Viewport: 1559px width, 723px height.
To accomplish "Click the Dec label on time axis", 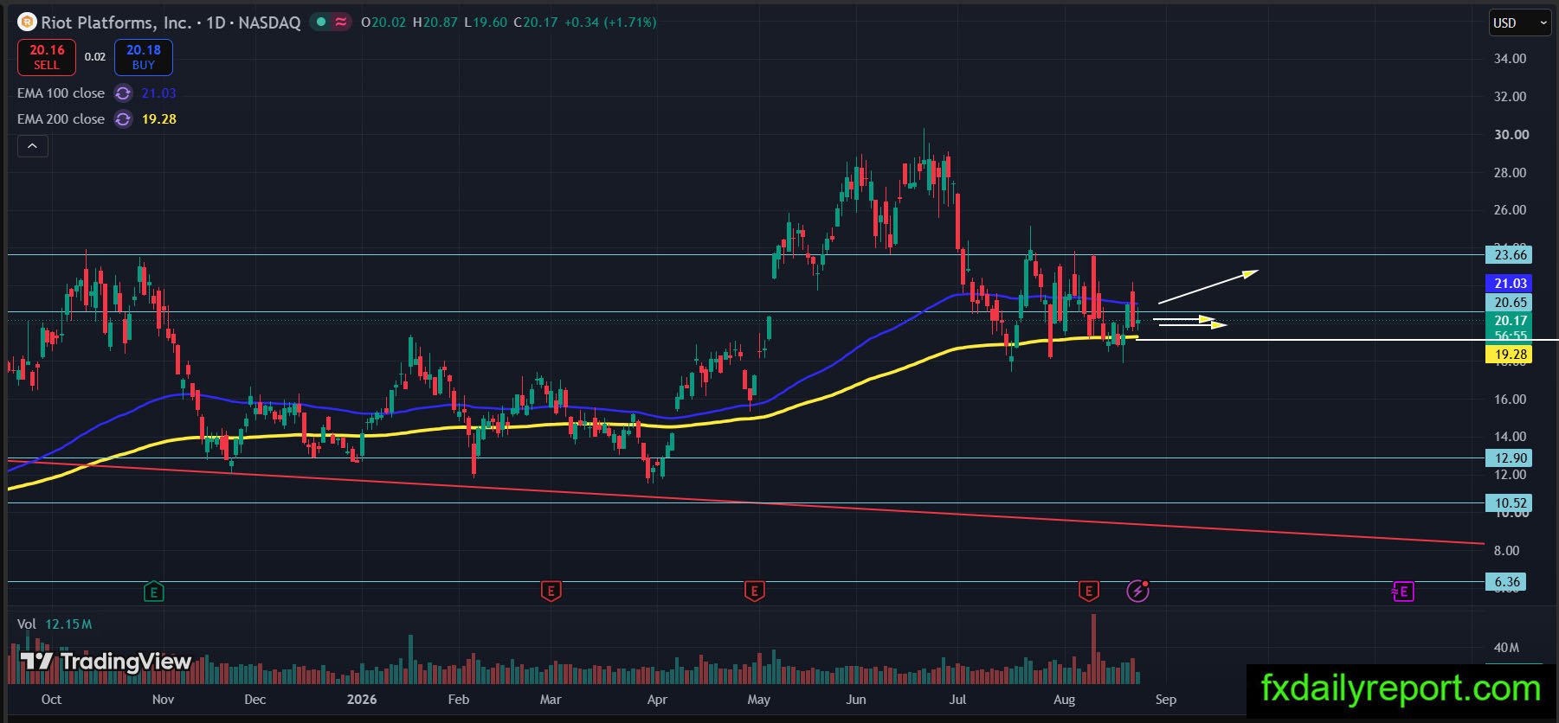I will tap(254, 700).
